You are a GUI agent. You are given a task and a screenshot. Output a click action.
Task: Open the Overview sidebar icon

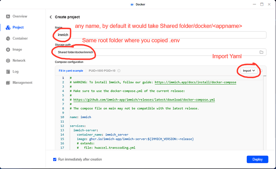[8, 16]
